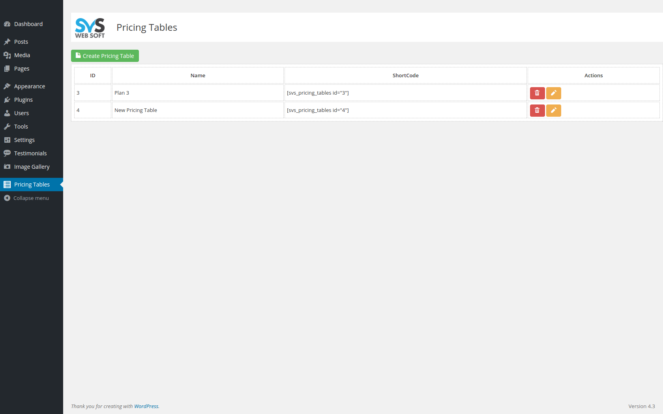Delete the New Pricing Table row
663x414 pixels.
[537, 110]
